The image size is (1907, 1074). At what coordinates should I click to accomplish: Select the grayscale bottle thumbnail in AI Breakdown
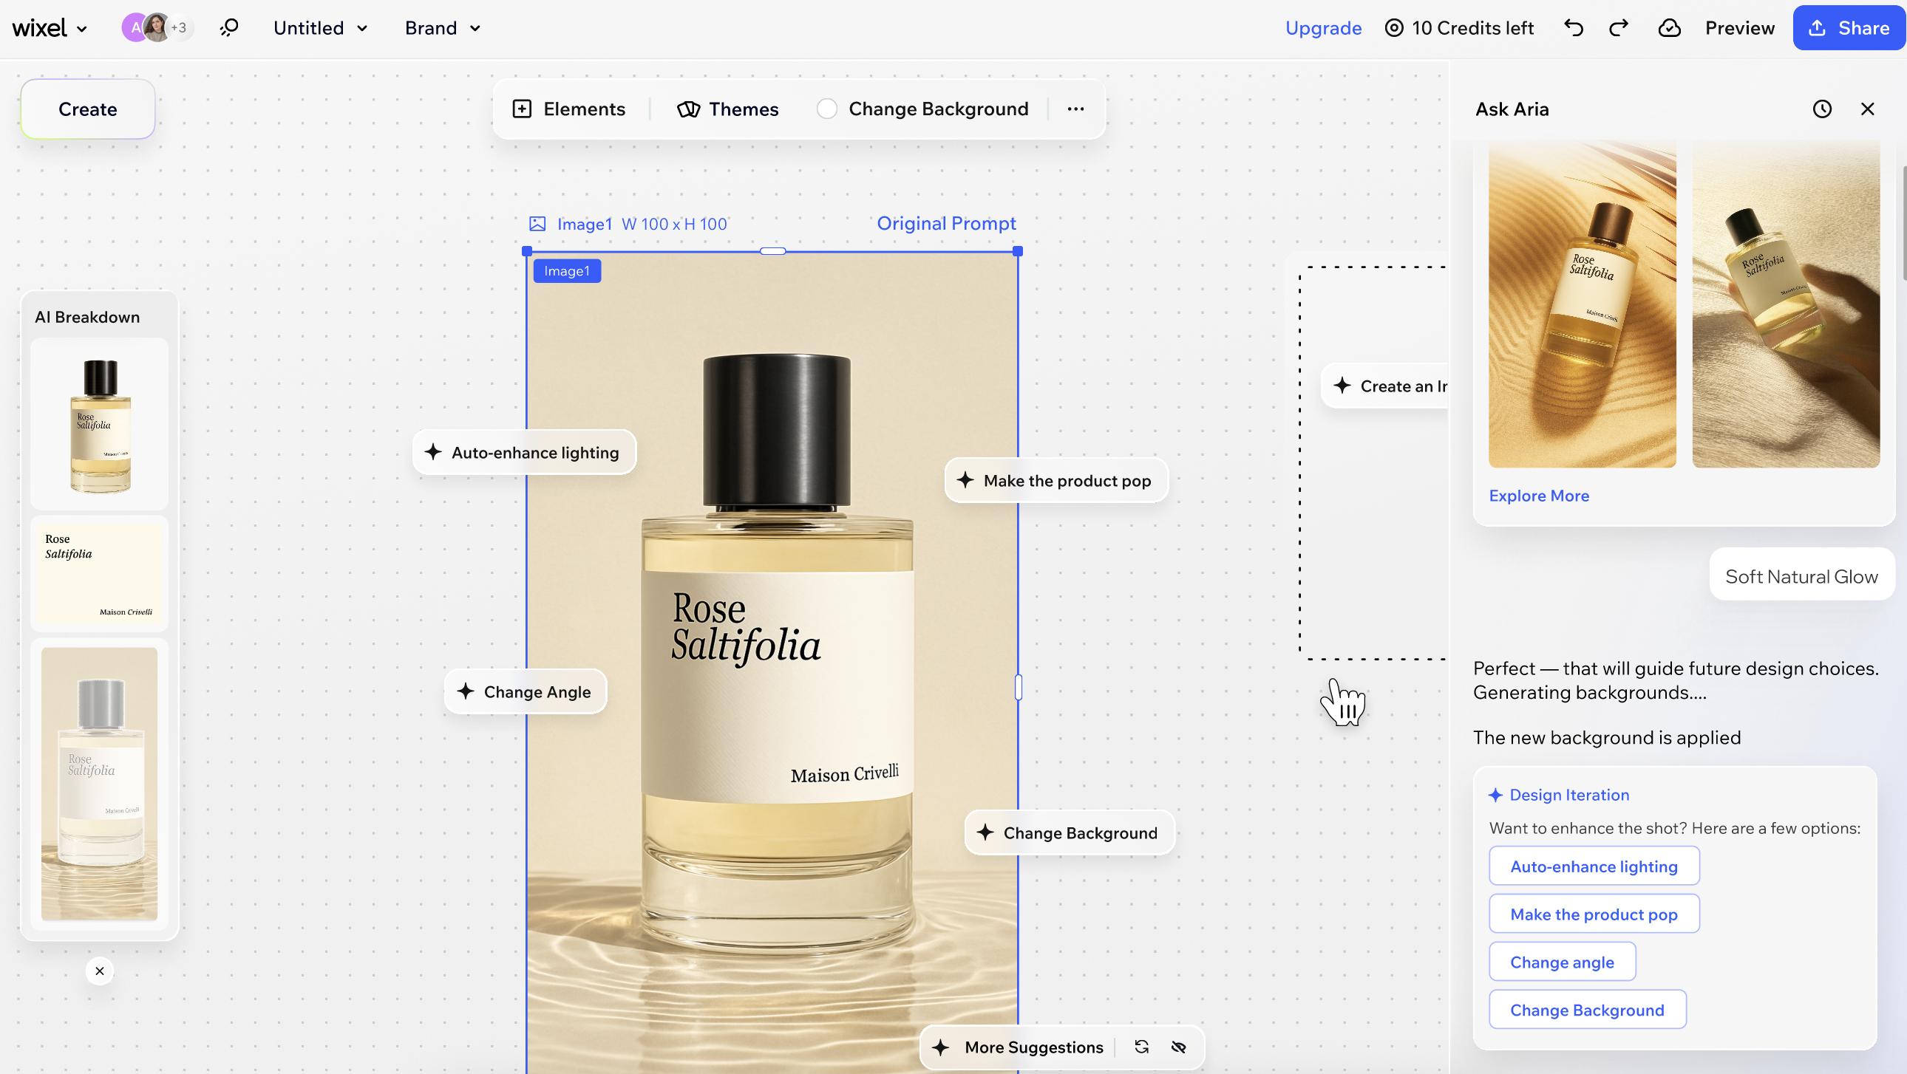(x=99, y=784)
